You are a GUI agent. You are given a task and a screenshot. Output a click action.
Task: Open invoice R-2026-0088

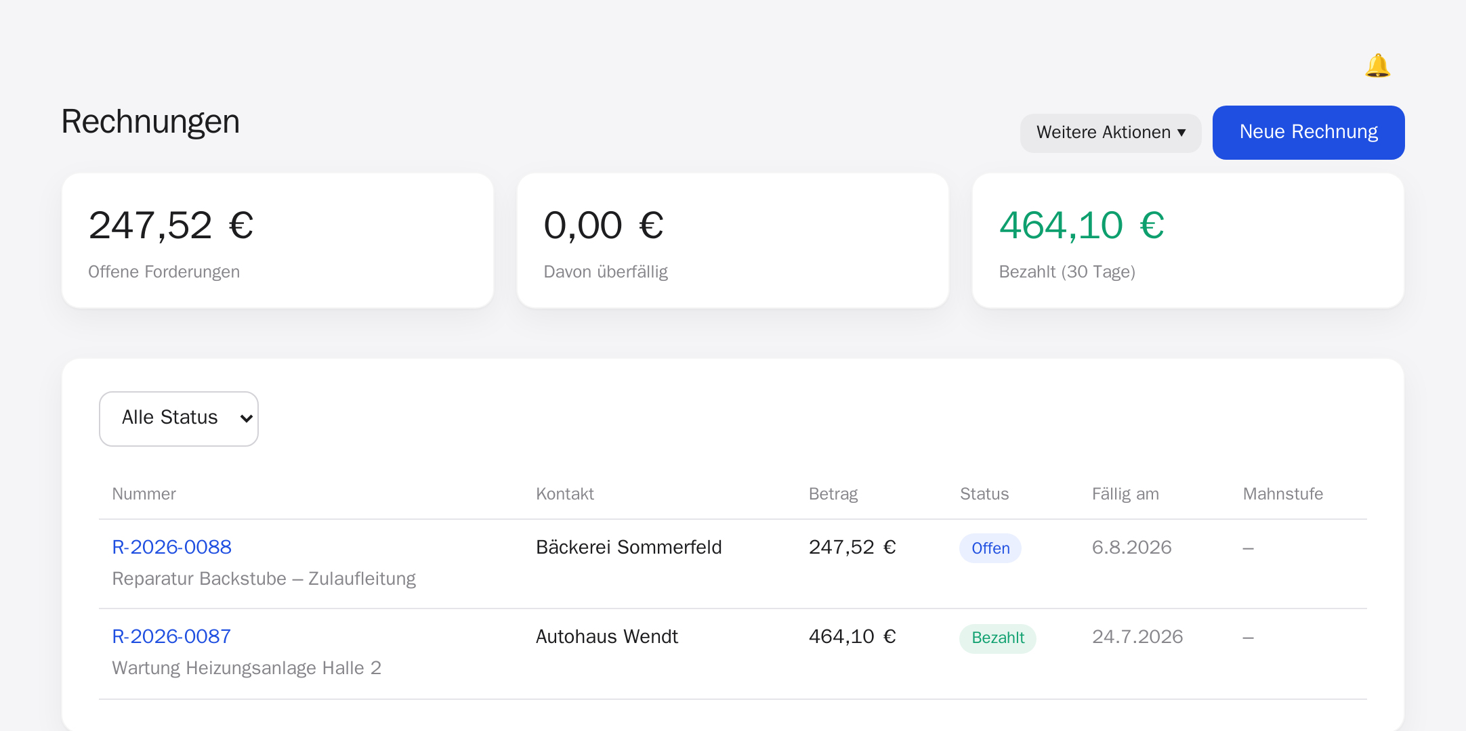[x=171, y=547]
